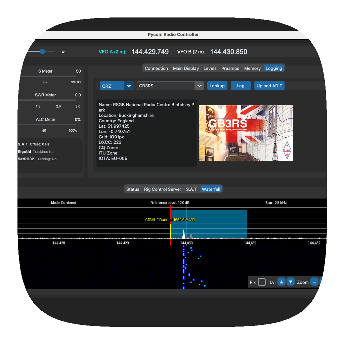
Task: Expand the GB3RS callsign dropdown arrow
Action: point(199,86)
